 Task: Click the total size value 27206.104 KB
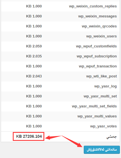29,136
